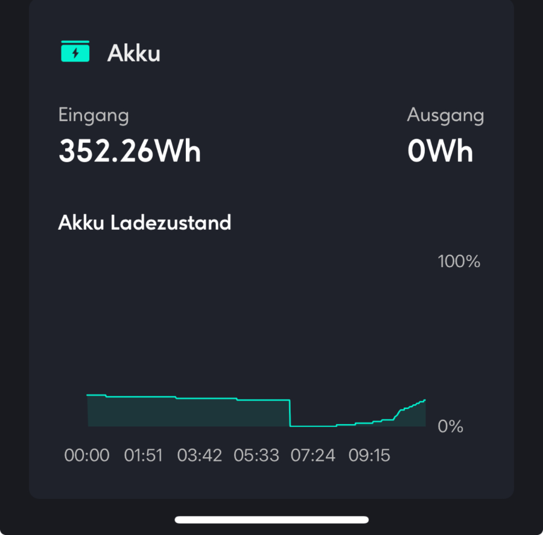
Task: Tap the 07:24 time axis label
Action: [313, 455]
